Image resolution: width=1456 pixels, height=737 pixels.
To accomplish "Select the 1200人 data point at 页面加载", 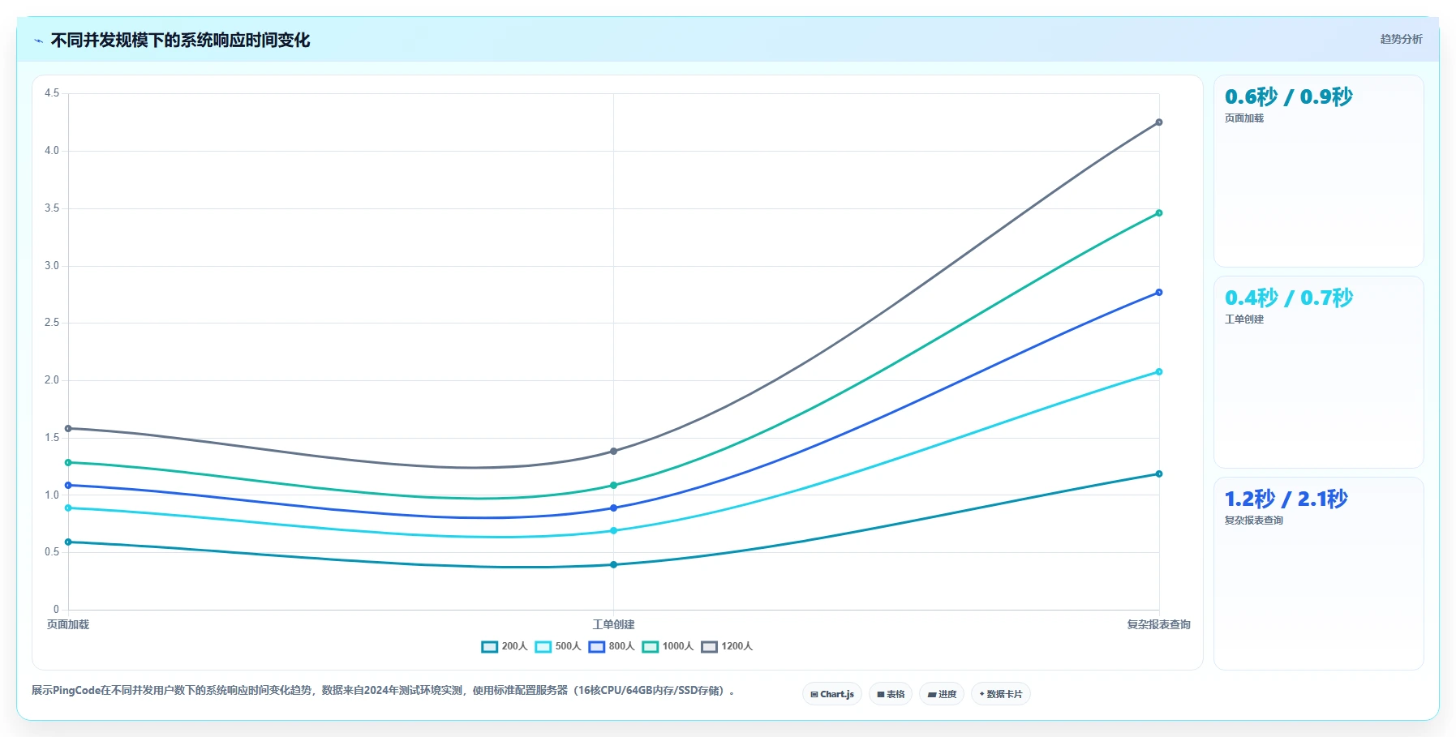I will [x=68, y=429].
